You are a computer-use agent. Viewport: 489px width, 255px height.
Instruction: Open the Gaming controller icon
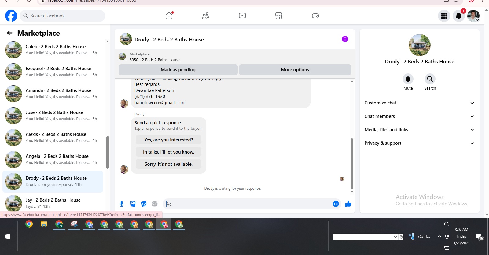pos(315,16)
